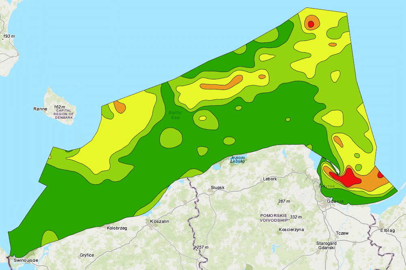
Task: Click the Baltic Sea label
Action: [176, 115]
